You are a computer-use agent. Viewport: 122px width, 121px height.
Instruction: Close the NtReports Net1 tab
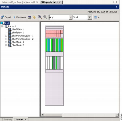[x=60, y=2]
